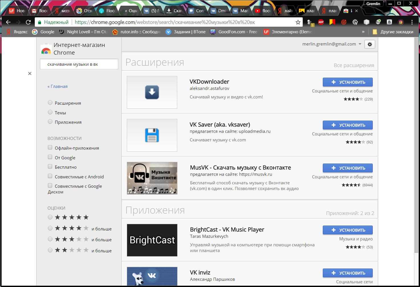The image size is (420, 287).
Task: Select the Темы radio filter
Action: click(x=50, y=112)
